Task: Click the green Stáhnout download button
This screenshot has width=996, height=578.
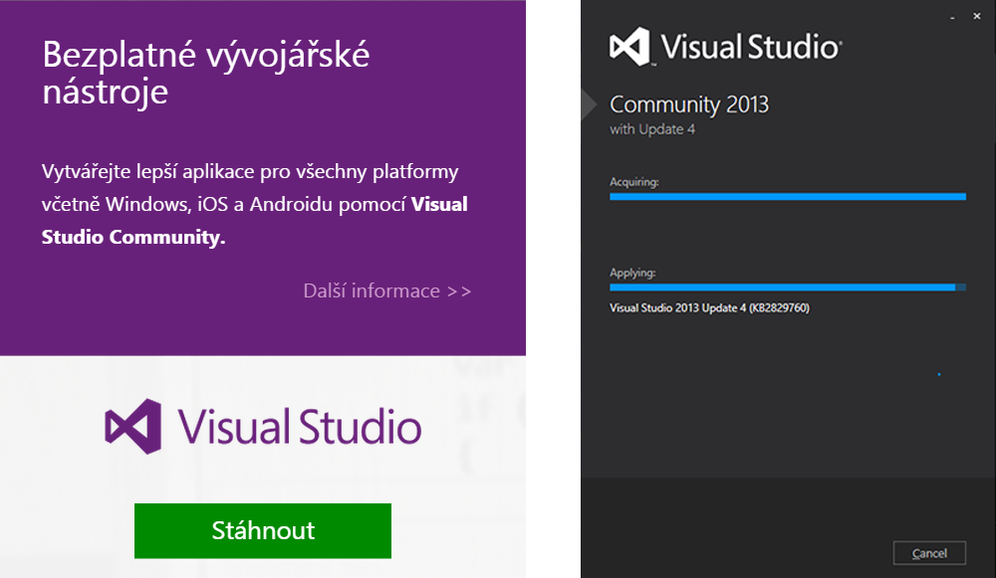Action: point(262,530)
